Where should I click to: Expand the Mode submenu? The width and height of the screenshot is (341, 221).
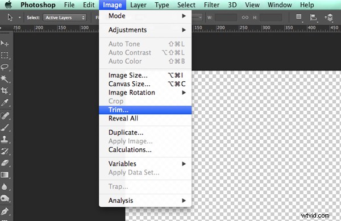click(145, 16)
